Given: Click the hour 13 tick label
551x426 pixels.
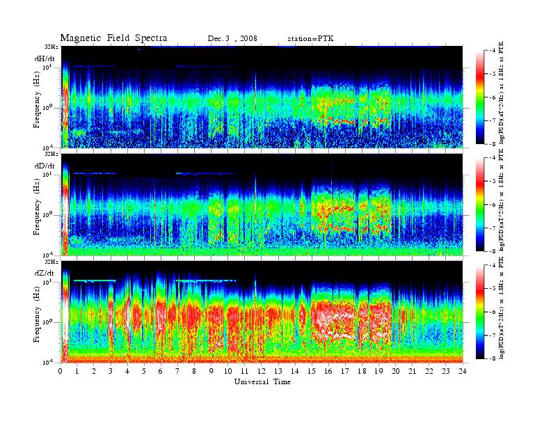Looking at the screenshot, I should (278, 371).
